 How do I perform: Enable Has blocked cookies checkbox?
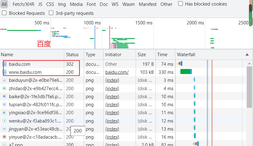(181, 3)
